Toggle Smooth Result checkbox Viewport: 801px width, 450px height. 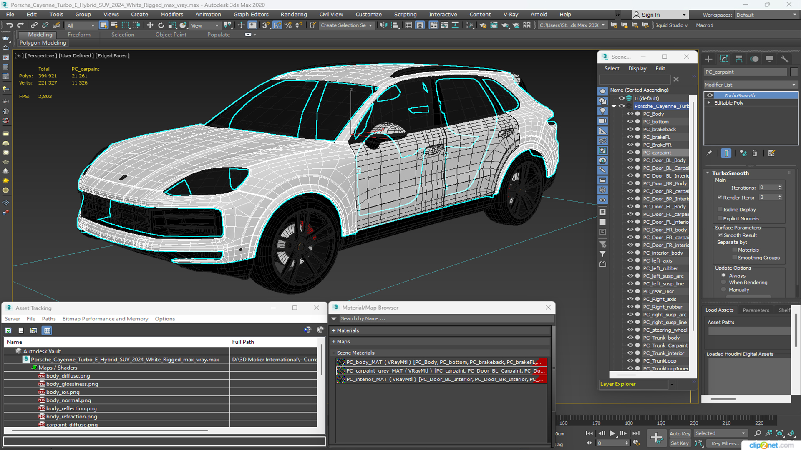(x=720, y=235)
